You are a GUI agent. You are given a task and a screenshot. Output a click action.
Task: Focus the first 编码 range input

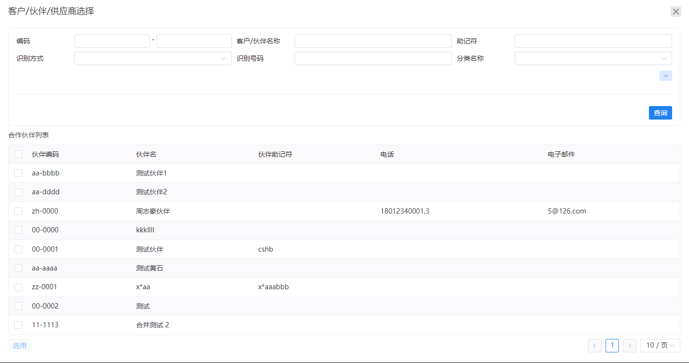tap(112, 41)
